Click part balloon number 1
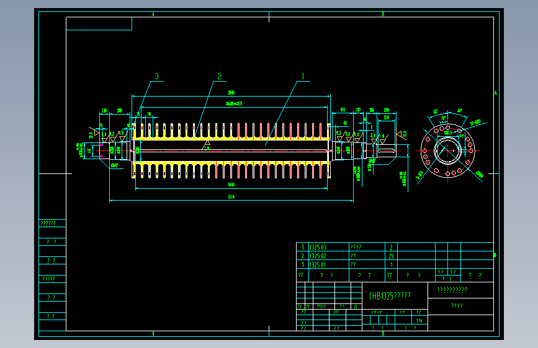538x348 pixels. click(x=303, y=76)
